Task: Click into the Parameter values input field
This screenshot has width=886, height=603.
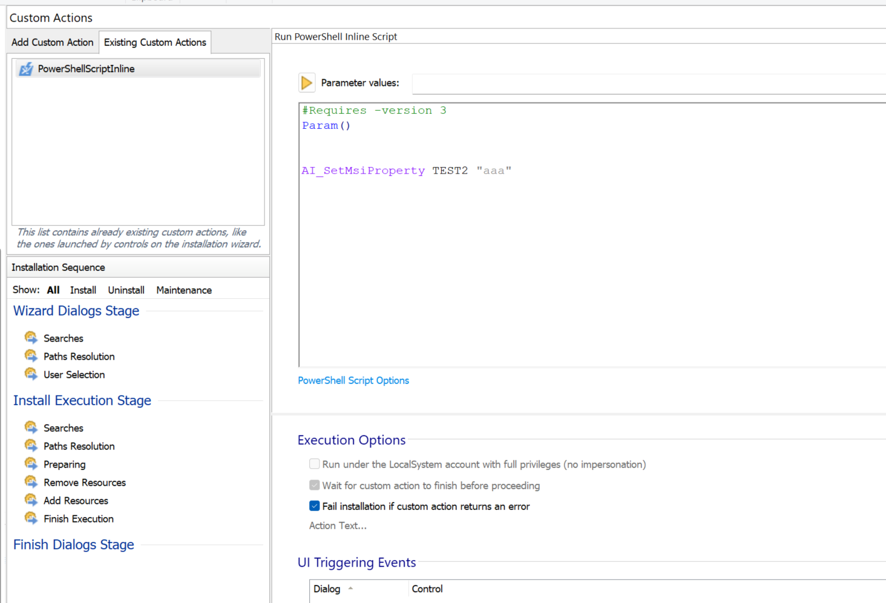Action: (x=648, y=83)
